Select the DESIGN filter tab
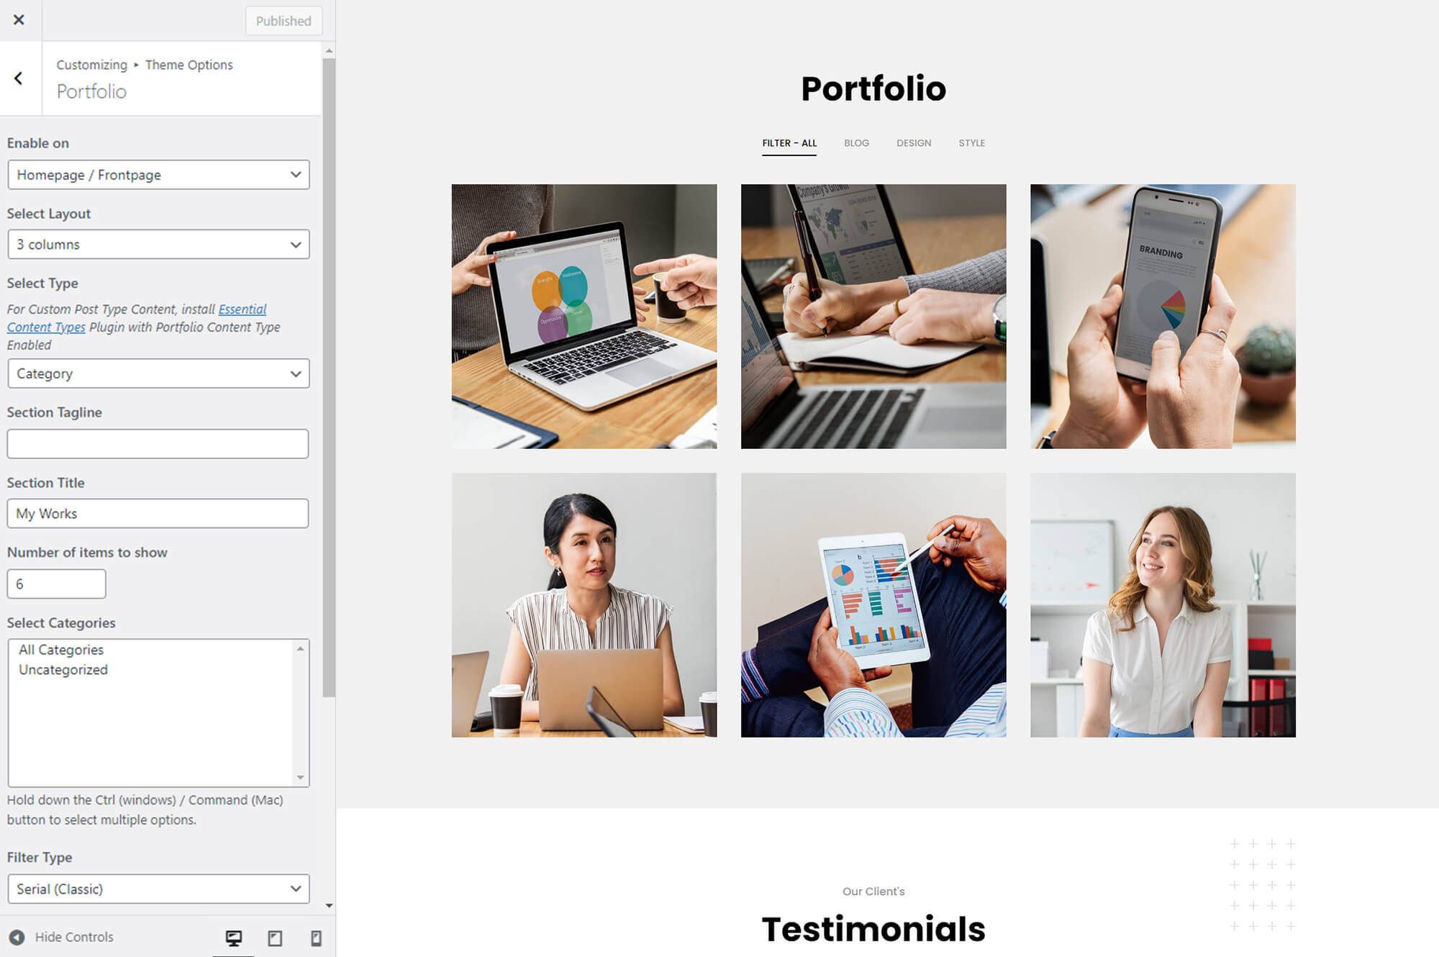Image resolution: width=1439 pixels, height=957 pixels. click(x=913, y=142)
